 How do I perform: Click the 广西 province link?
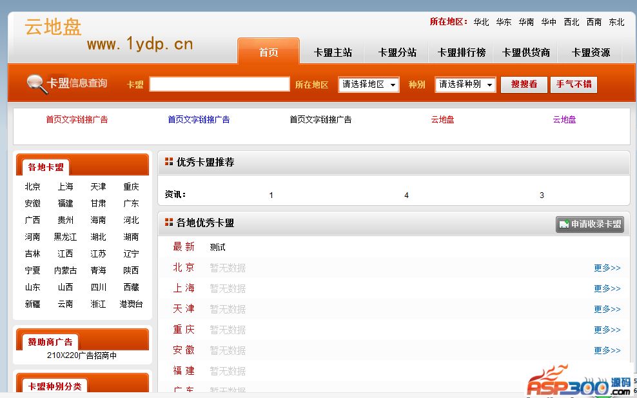(32, 220)
